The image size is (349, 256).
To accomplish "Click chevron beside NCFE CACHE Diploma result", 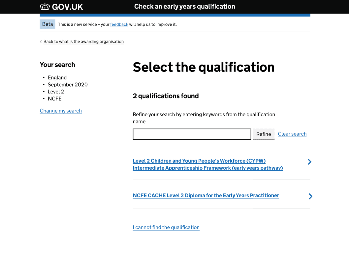I will (x=310, y=196).
